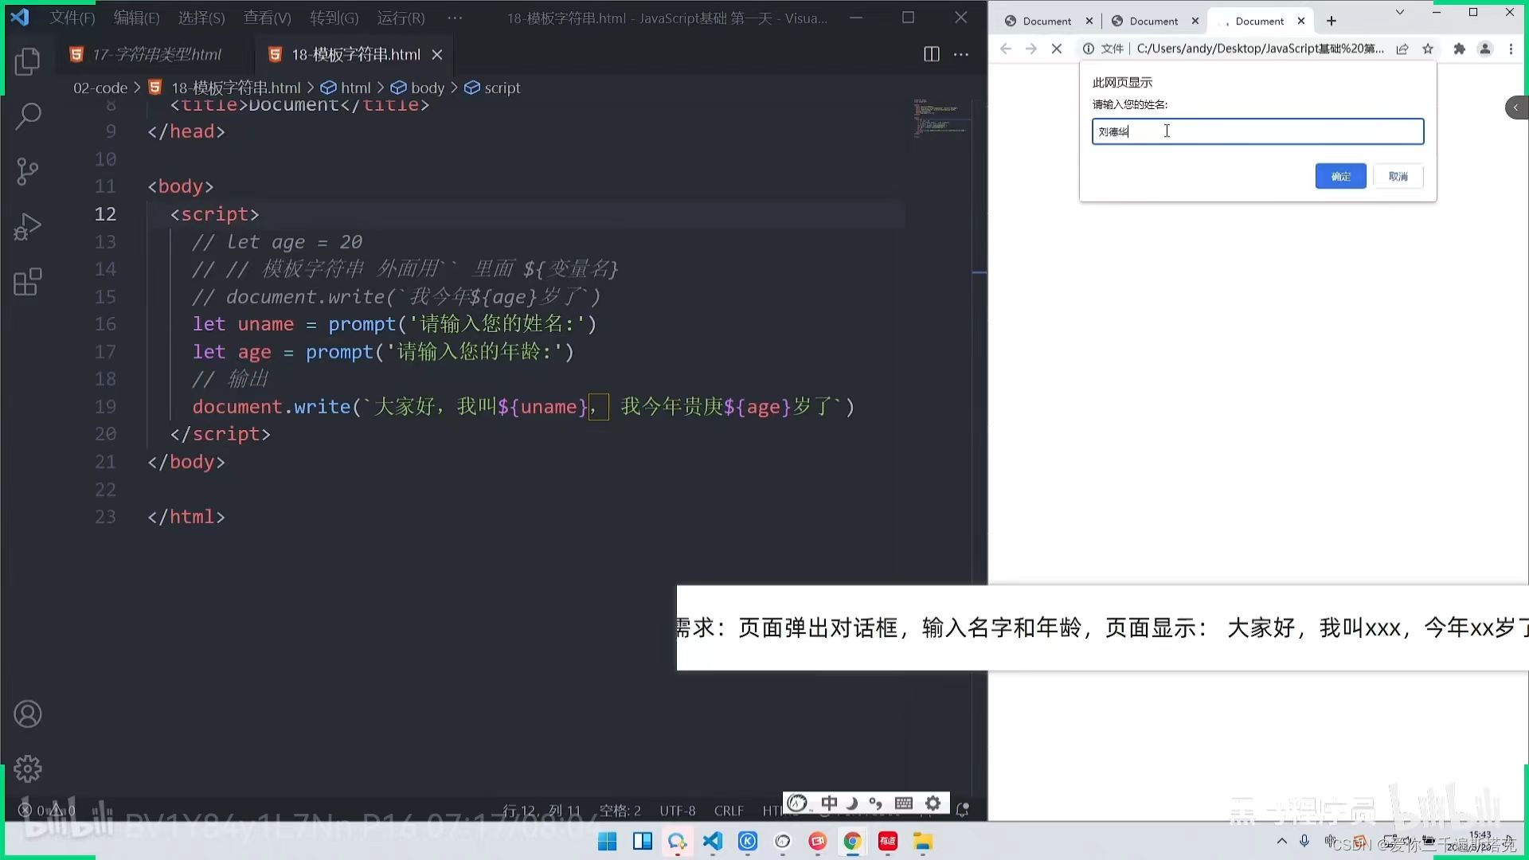The image size is (1529, 860).
Task: Open editor More Actions ellipsis menu
Action: coord(961,54)
